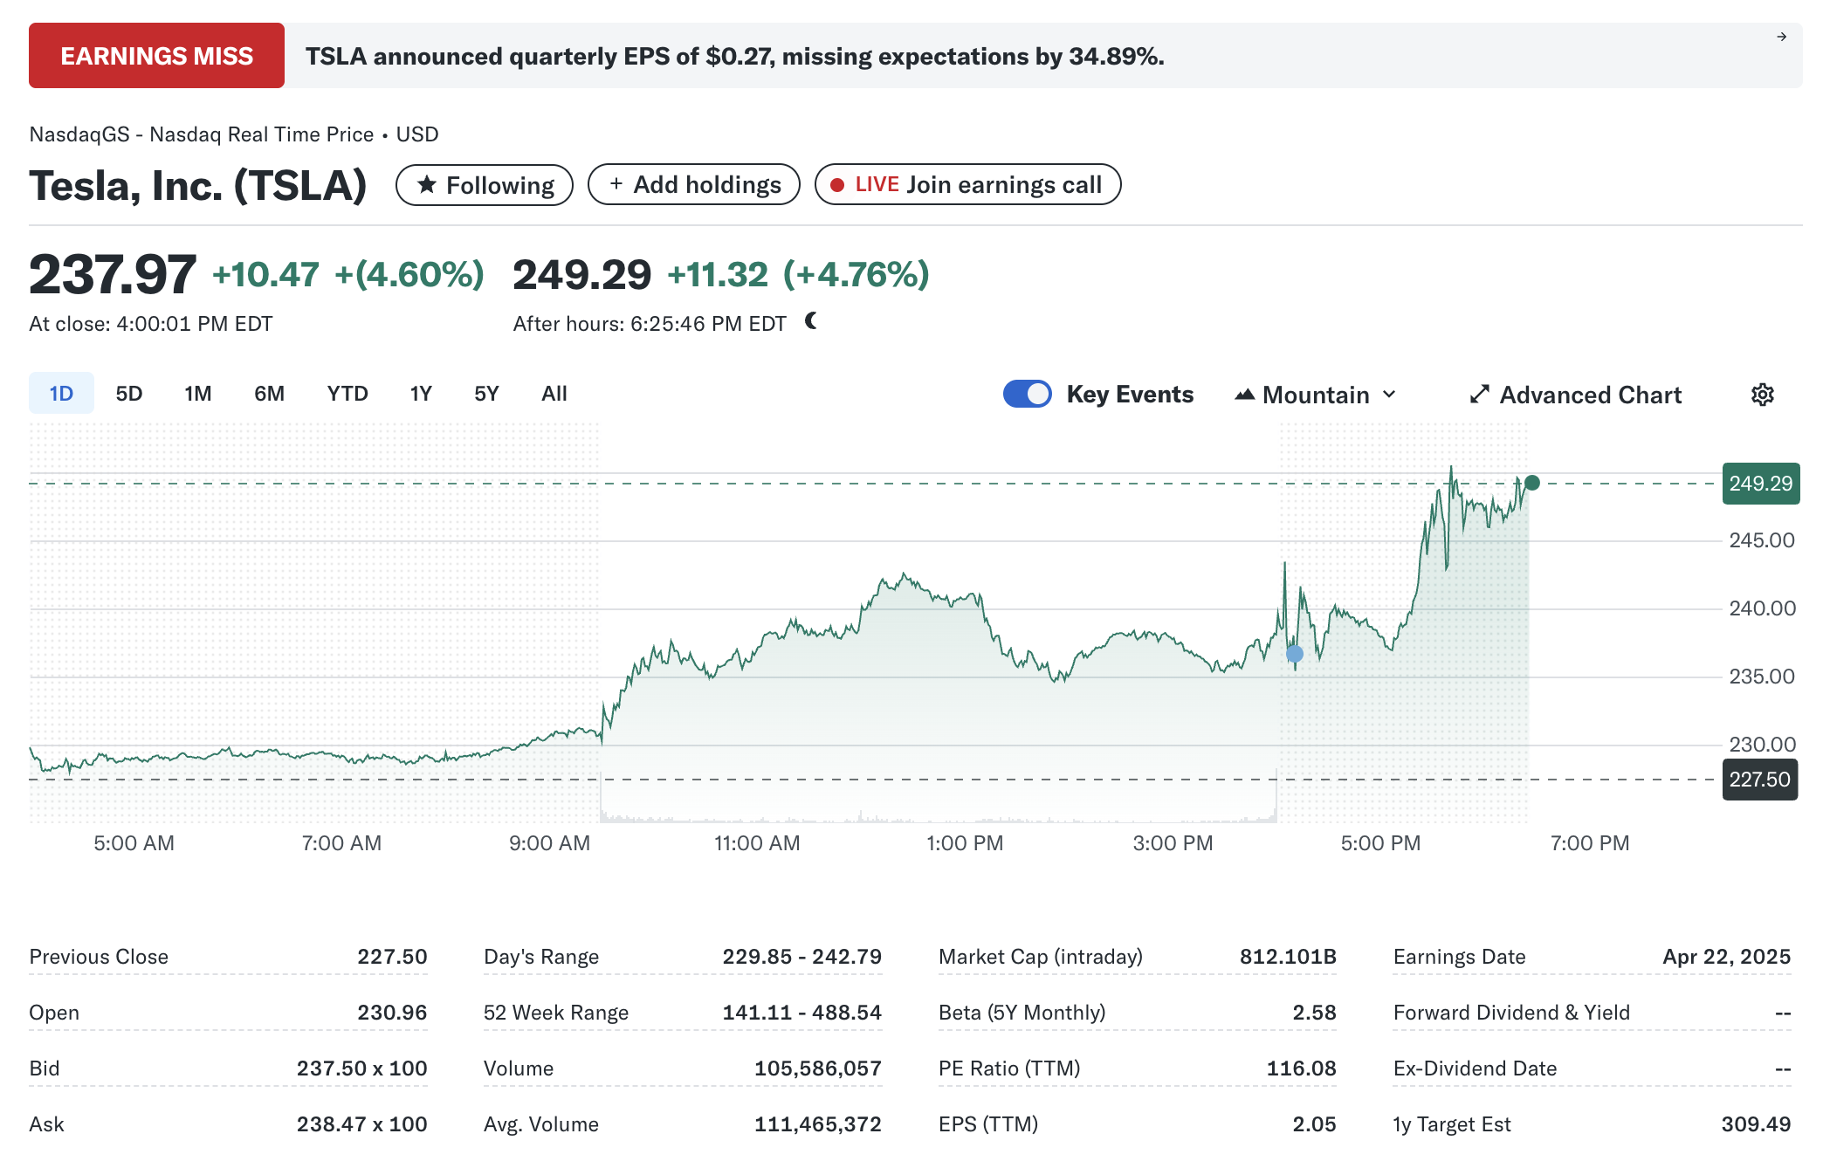Screen dimensions: 1823x1168
Task: Click the arrow icon in the earnings banner
Action: click(x=1781, y=37)
